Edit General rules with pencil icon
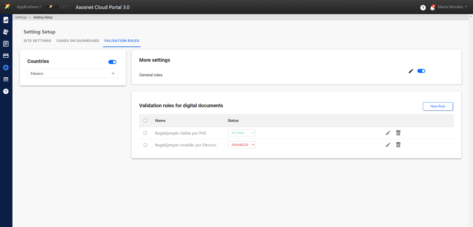The width and height of the screenshot is (473, 227). click(411, 71)
